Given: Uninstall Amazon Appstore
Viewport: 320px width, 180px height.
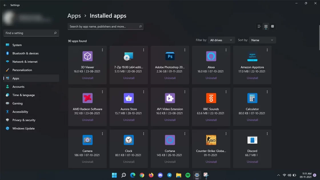Looking at the screenshot, I should (x=252, y=78).
